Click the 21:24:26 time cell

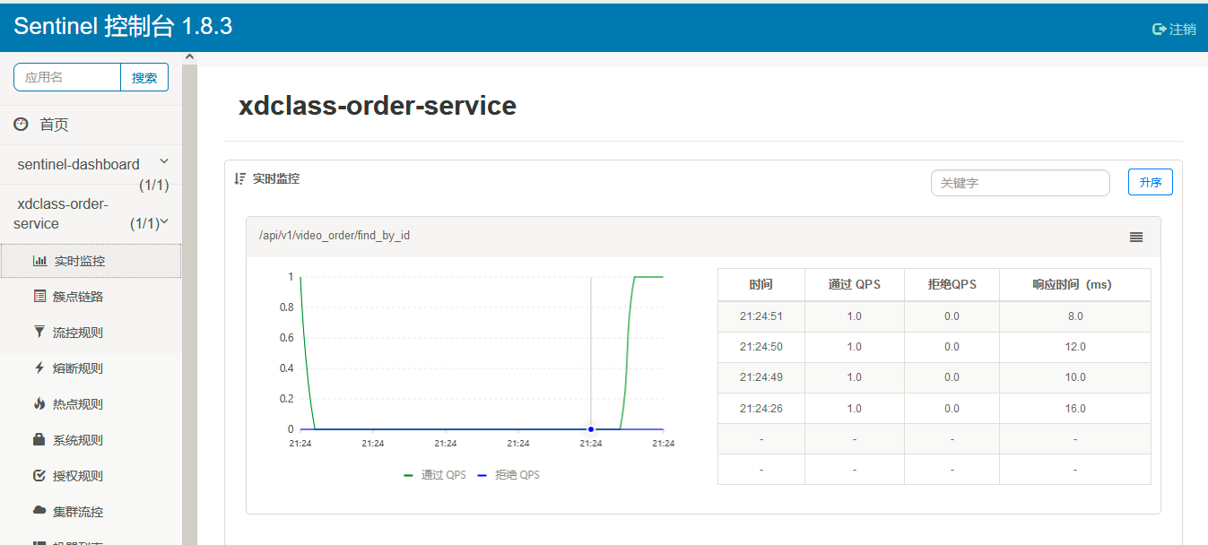click(760, 408)
